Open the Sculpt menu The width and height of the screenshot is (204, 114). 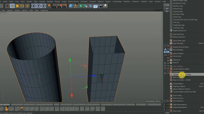point(64,2)
